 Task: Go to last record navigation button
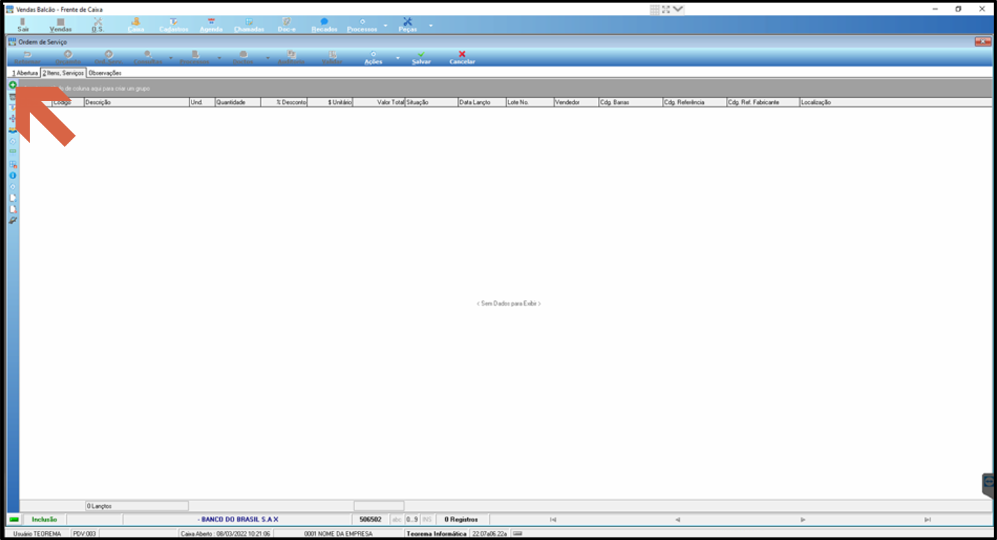tap(927, 519)
